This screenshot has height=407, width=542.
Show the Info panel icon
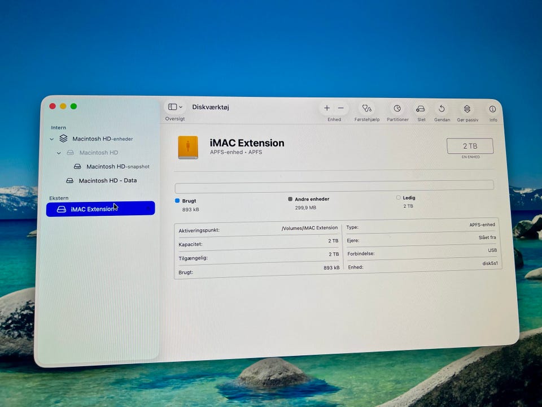pyautogui.click(x=492, y=109)
